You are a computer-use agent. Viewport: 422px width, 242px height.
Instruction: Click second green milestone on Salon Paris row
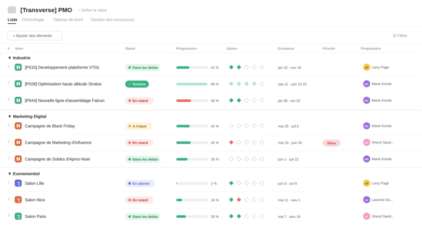239,217
